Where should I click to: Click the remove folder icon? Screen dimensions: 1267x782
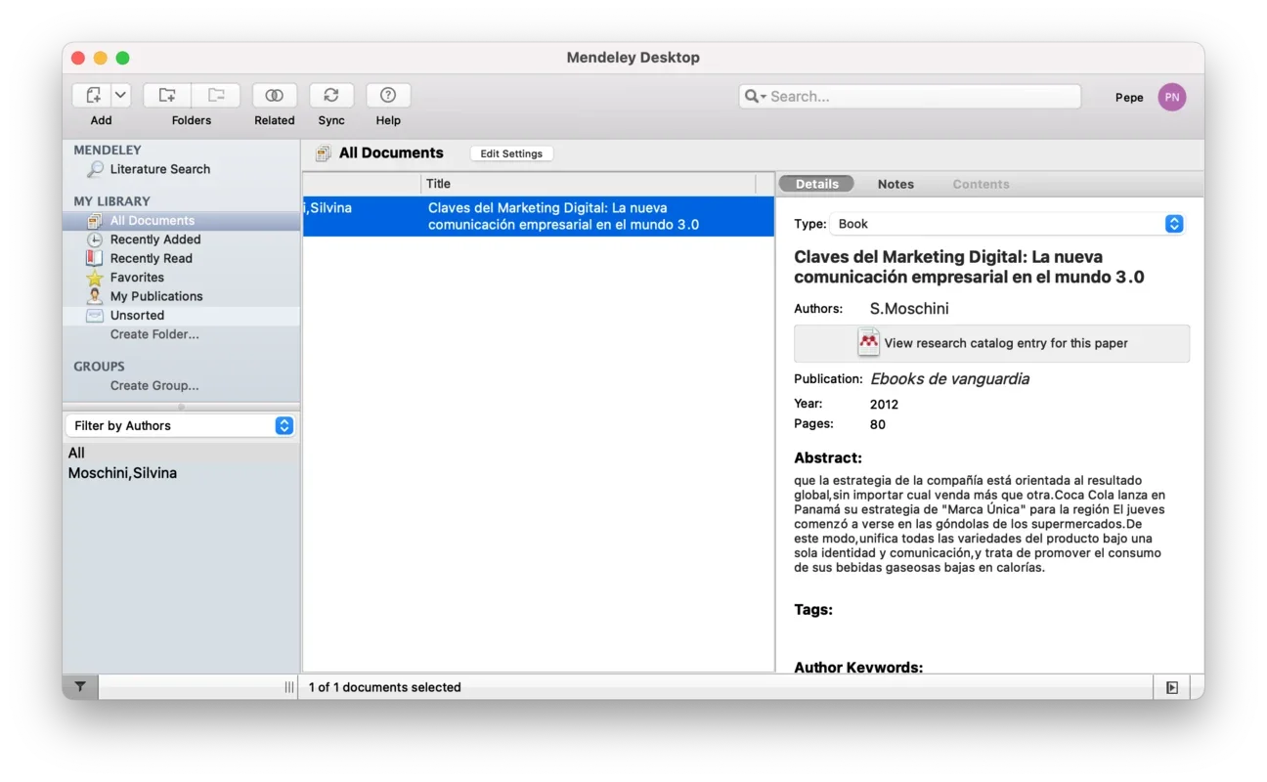click(x=216, y=96)
